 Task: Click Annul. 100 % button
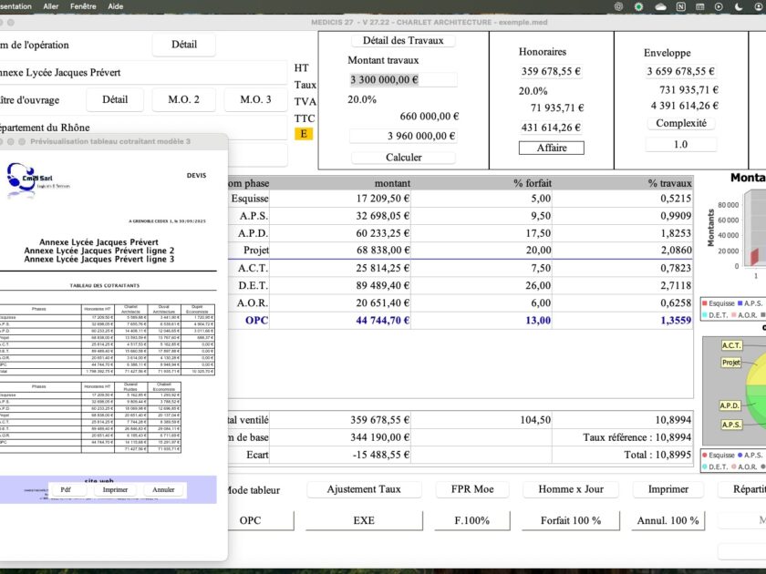[x=668, y=520]
